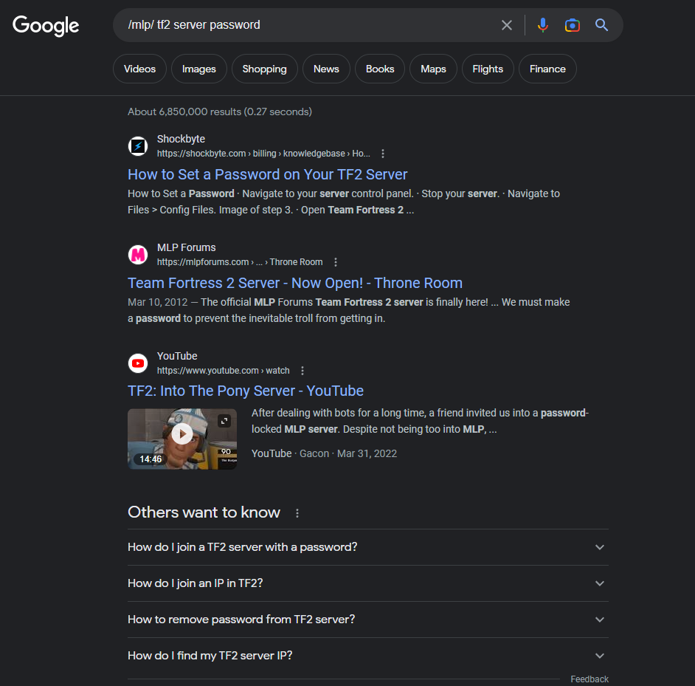
Task: Click the magnifying glass search button
Action: (602, 25)
